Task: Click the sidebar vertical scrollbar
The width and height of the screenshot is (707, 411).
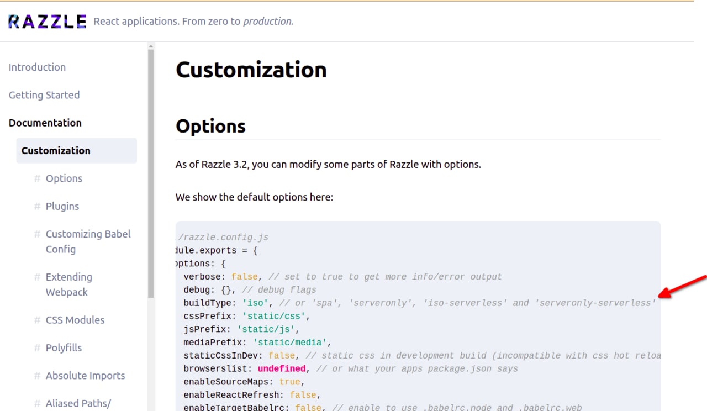Action: coord(151,173)
